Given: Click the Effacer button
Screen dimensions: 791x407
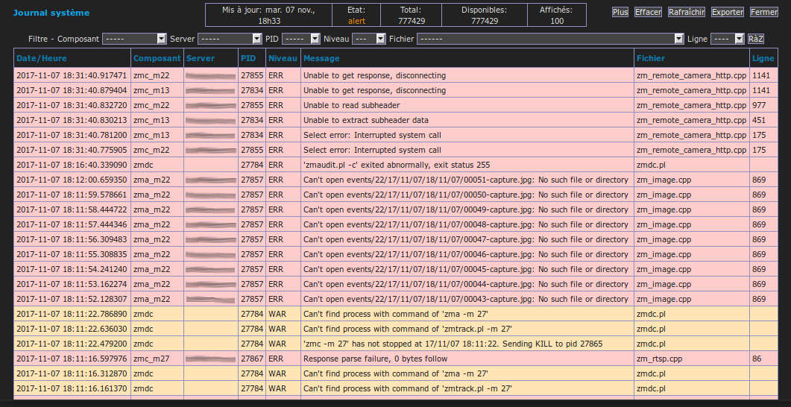Looking at the screenshot, I should [649, 12].
